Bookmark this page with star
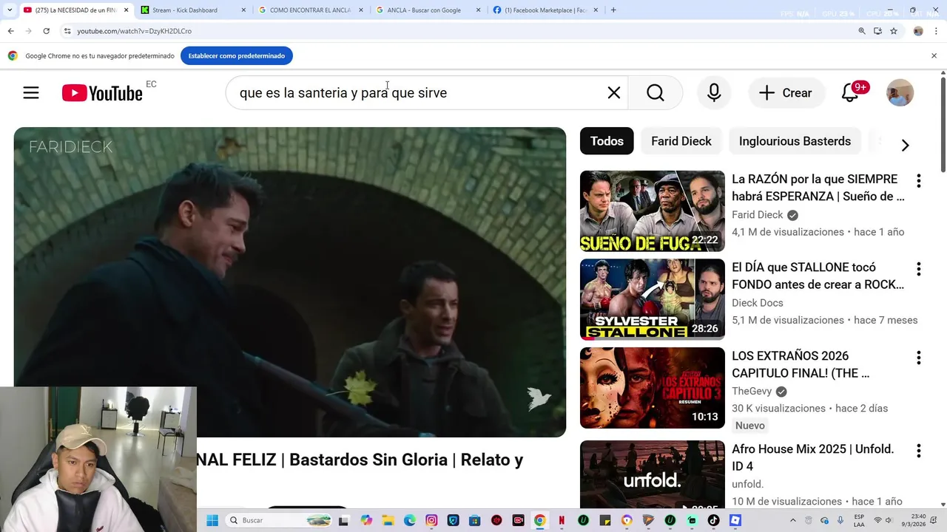The image size is (947, 532). [x=894, y=31]
